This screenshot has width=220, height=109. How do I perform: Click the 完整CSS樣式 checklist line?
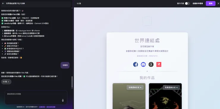(17, 21)
